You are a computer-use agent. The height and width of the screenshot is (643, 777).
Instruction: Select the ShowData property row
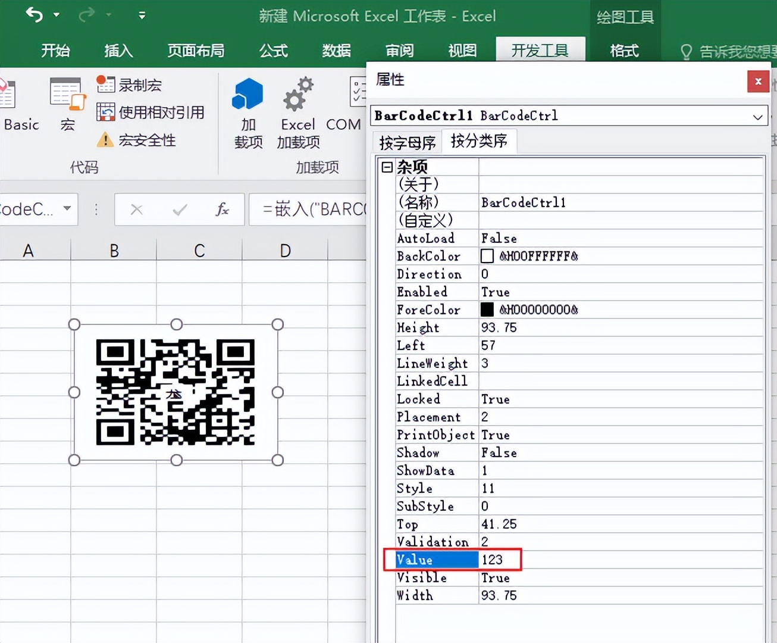(579, 470)
